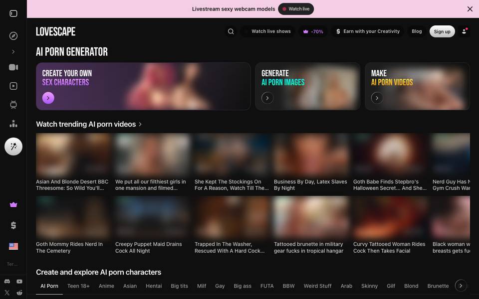Image resolution: width=479 pixels, height=299 pixels.
Task: Open the X (Twitter) icon link
Action: [x=7, y=293]
